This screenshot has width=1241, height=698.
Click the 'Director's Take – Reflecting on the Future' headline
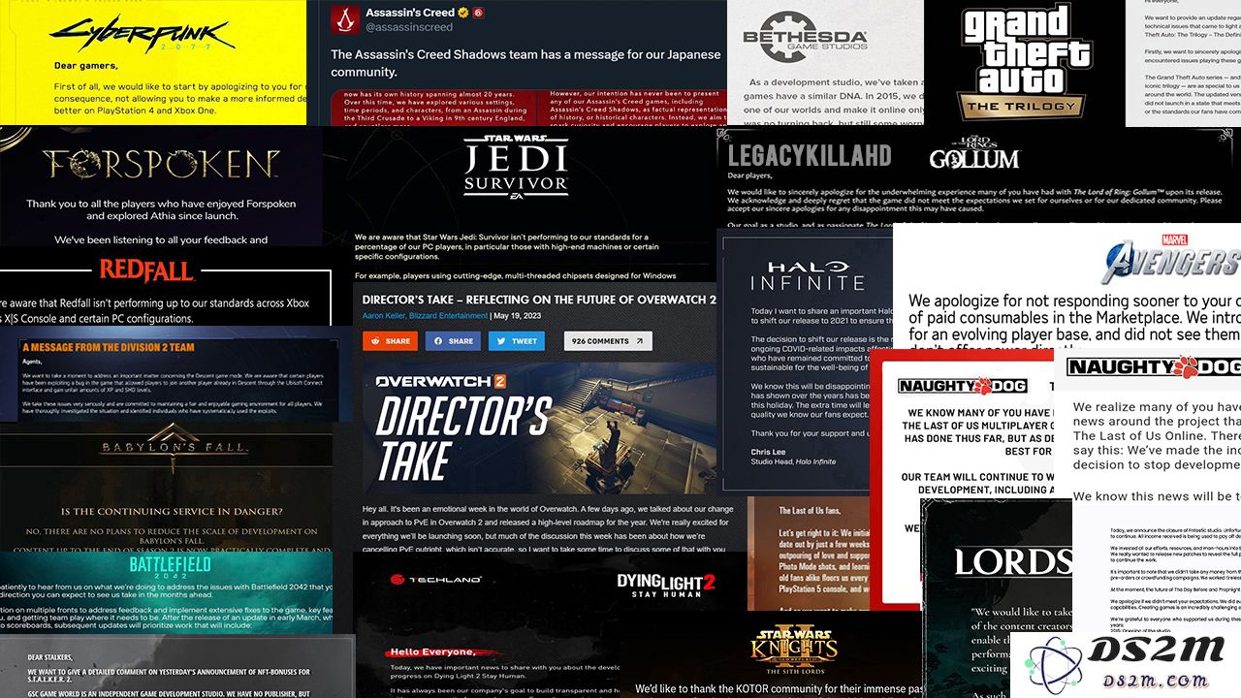click(x=539, y=300)
